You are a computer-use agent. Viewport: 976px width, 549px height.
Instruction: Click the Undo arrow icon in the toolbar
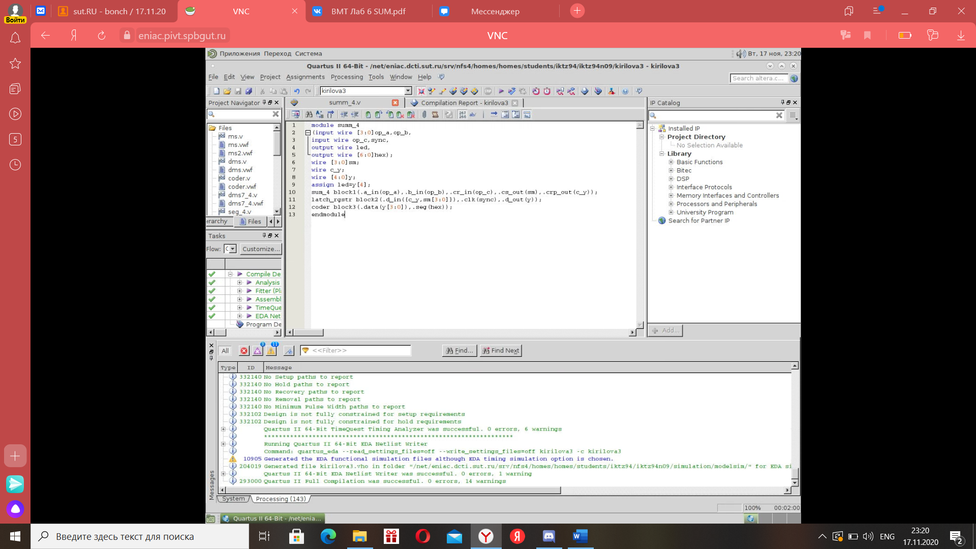[x=297, y=91]
